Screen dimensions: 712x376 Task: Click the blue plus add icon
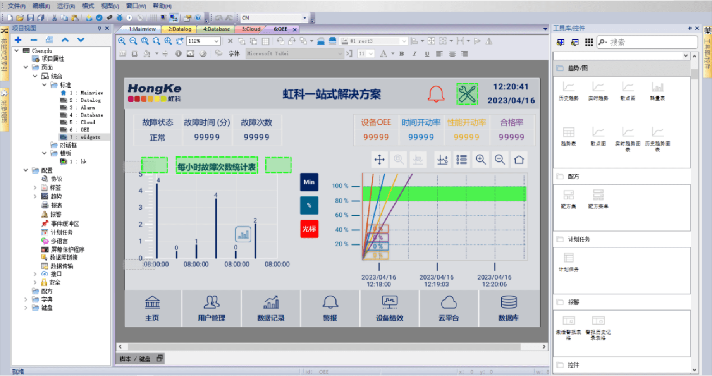[x=18, y=40]
